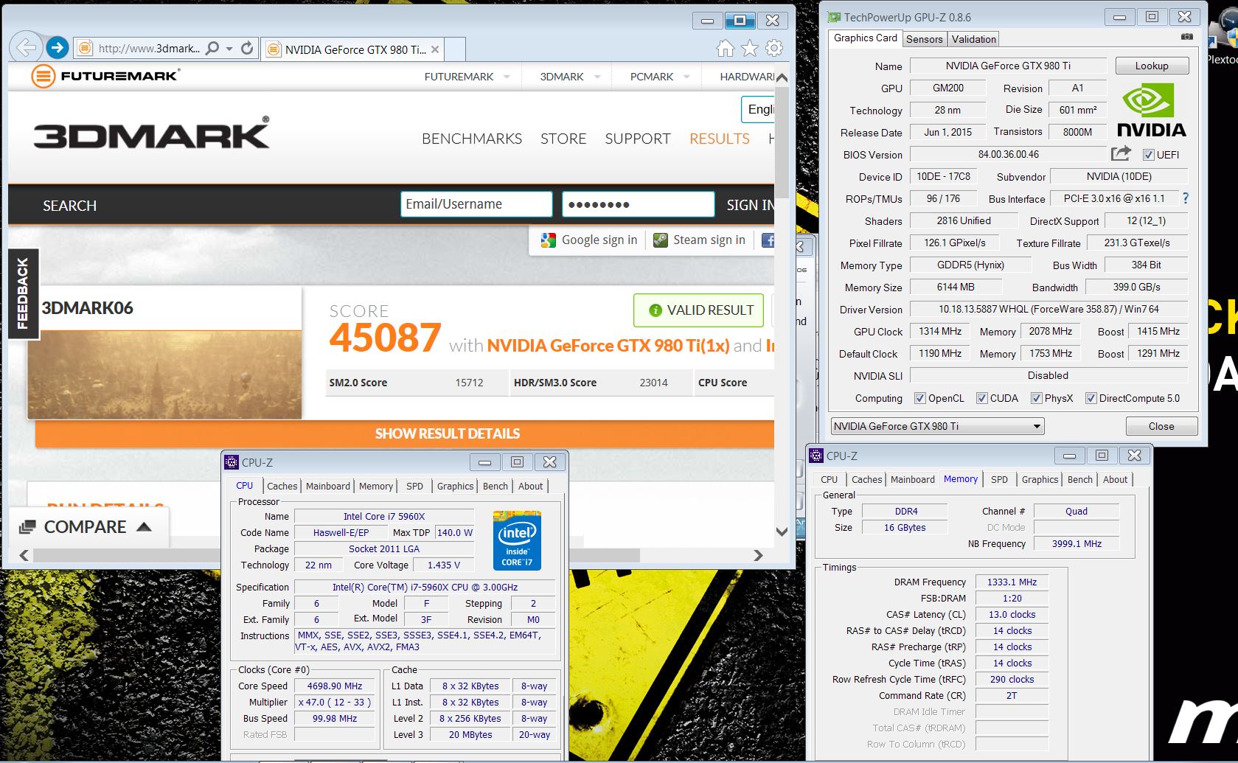
Task: Refresh the 3DMark page
Action: click(247, 49)
